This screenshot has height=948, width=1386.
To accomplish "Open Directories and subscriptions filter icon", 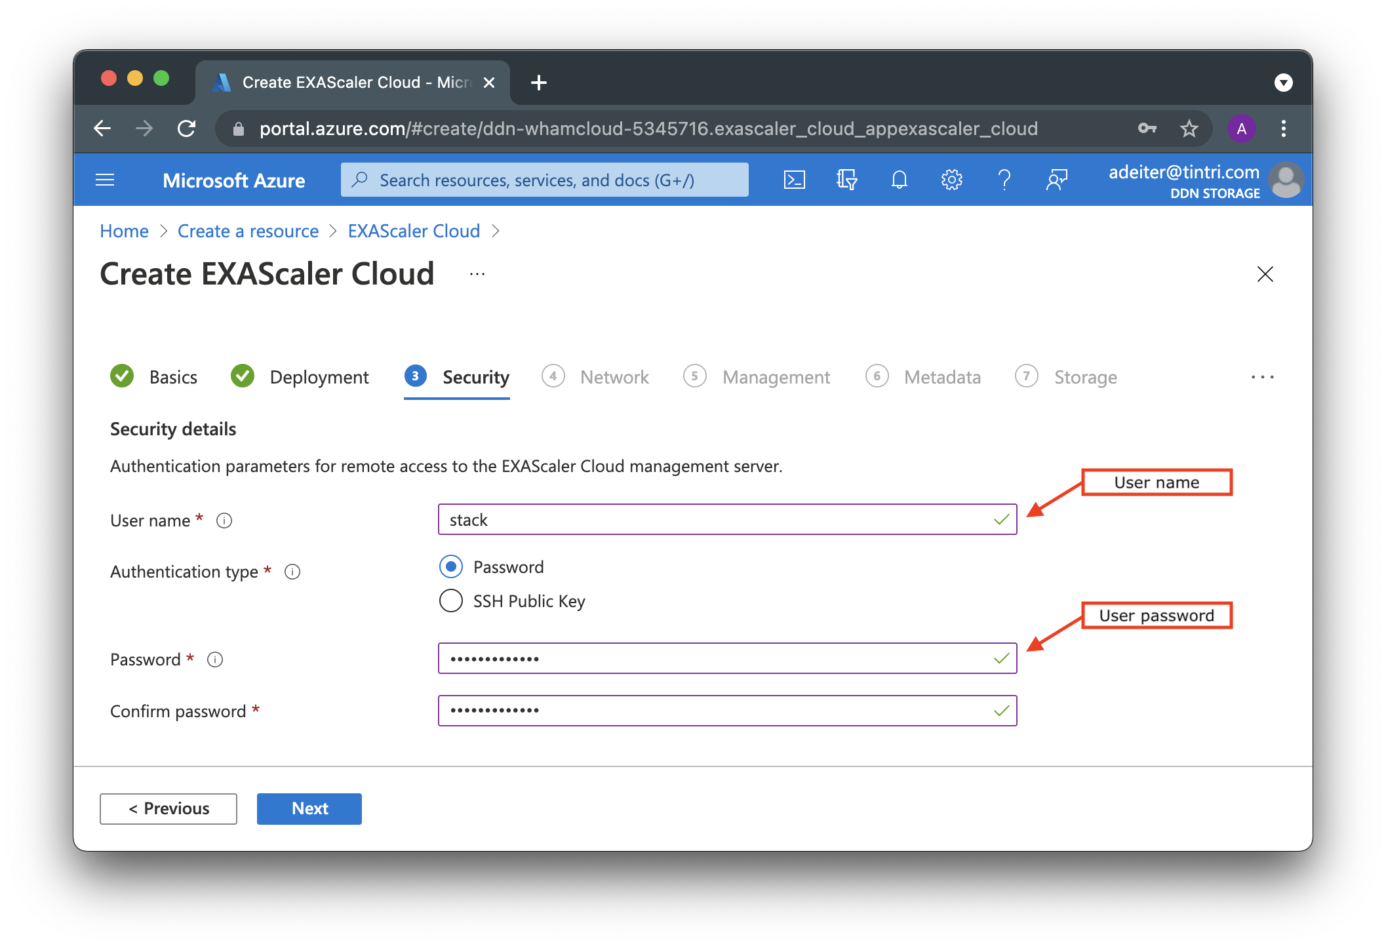I will pos(846,180).
